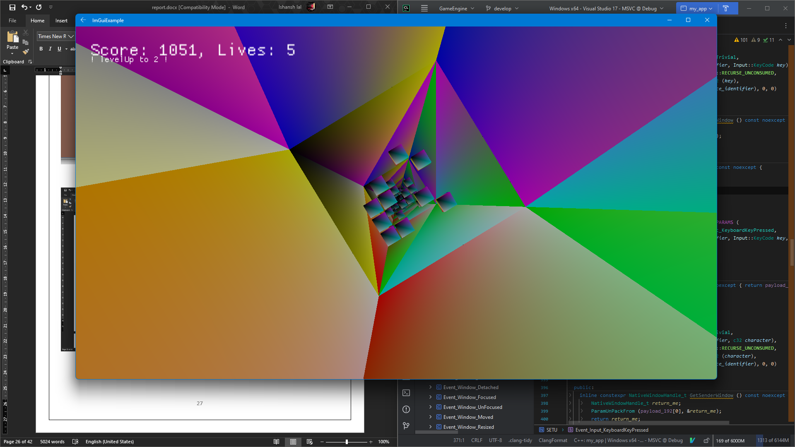Click the Save icon in Word
The height and width of the screenshot is (447, 795).
[x=12, y=7]
